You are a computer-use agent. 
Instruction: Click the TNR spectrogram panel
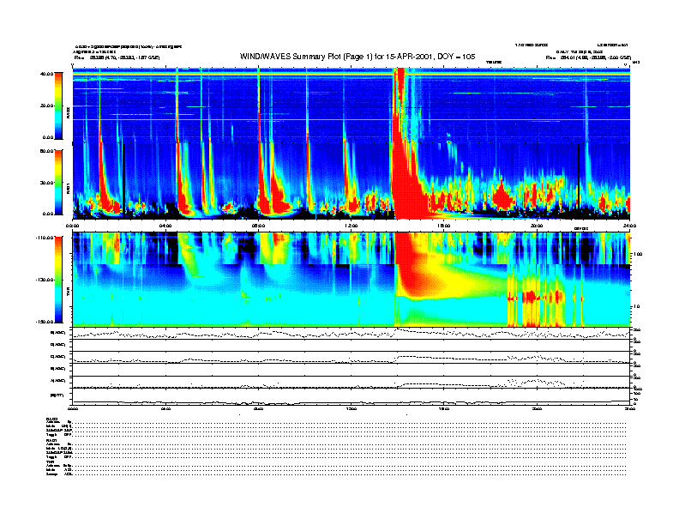click(352, 280)
